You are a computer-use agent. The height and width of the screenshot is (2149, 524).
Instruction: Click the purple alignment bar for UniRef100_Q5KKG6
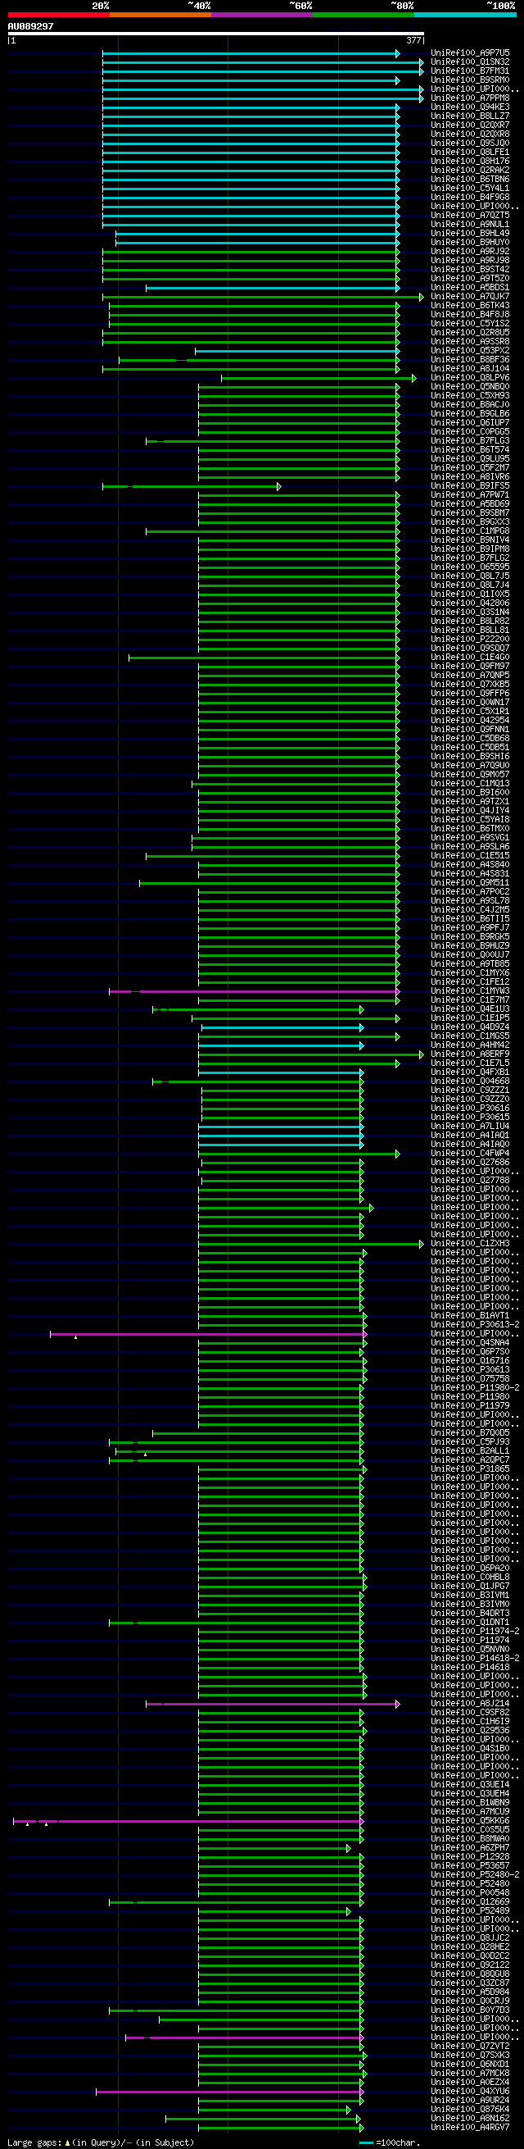[x=188, y=1821]
